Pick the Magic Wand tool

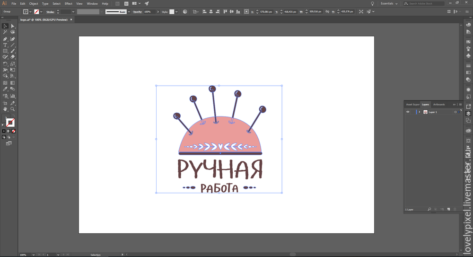coord(5,32)
